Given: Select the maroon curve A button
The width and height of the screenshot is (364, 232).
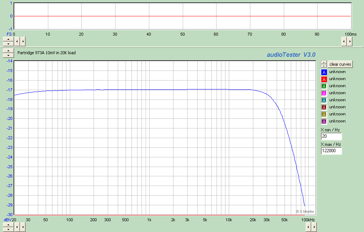Looking at the screenshot, I should 324,107.
